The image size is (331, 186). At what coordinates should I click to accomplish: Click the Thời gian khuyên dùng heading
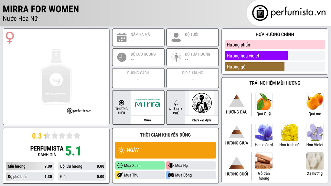pos(165,135)
